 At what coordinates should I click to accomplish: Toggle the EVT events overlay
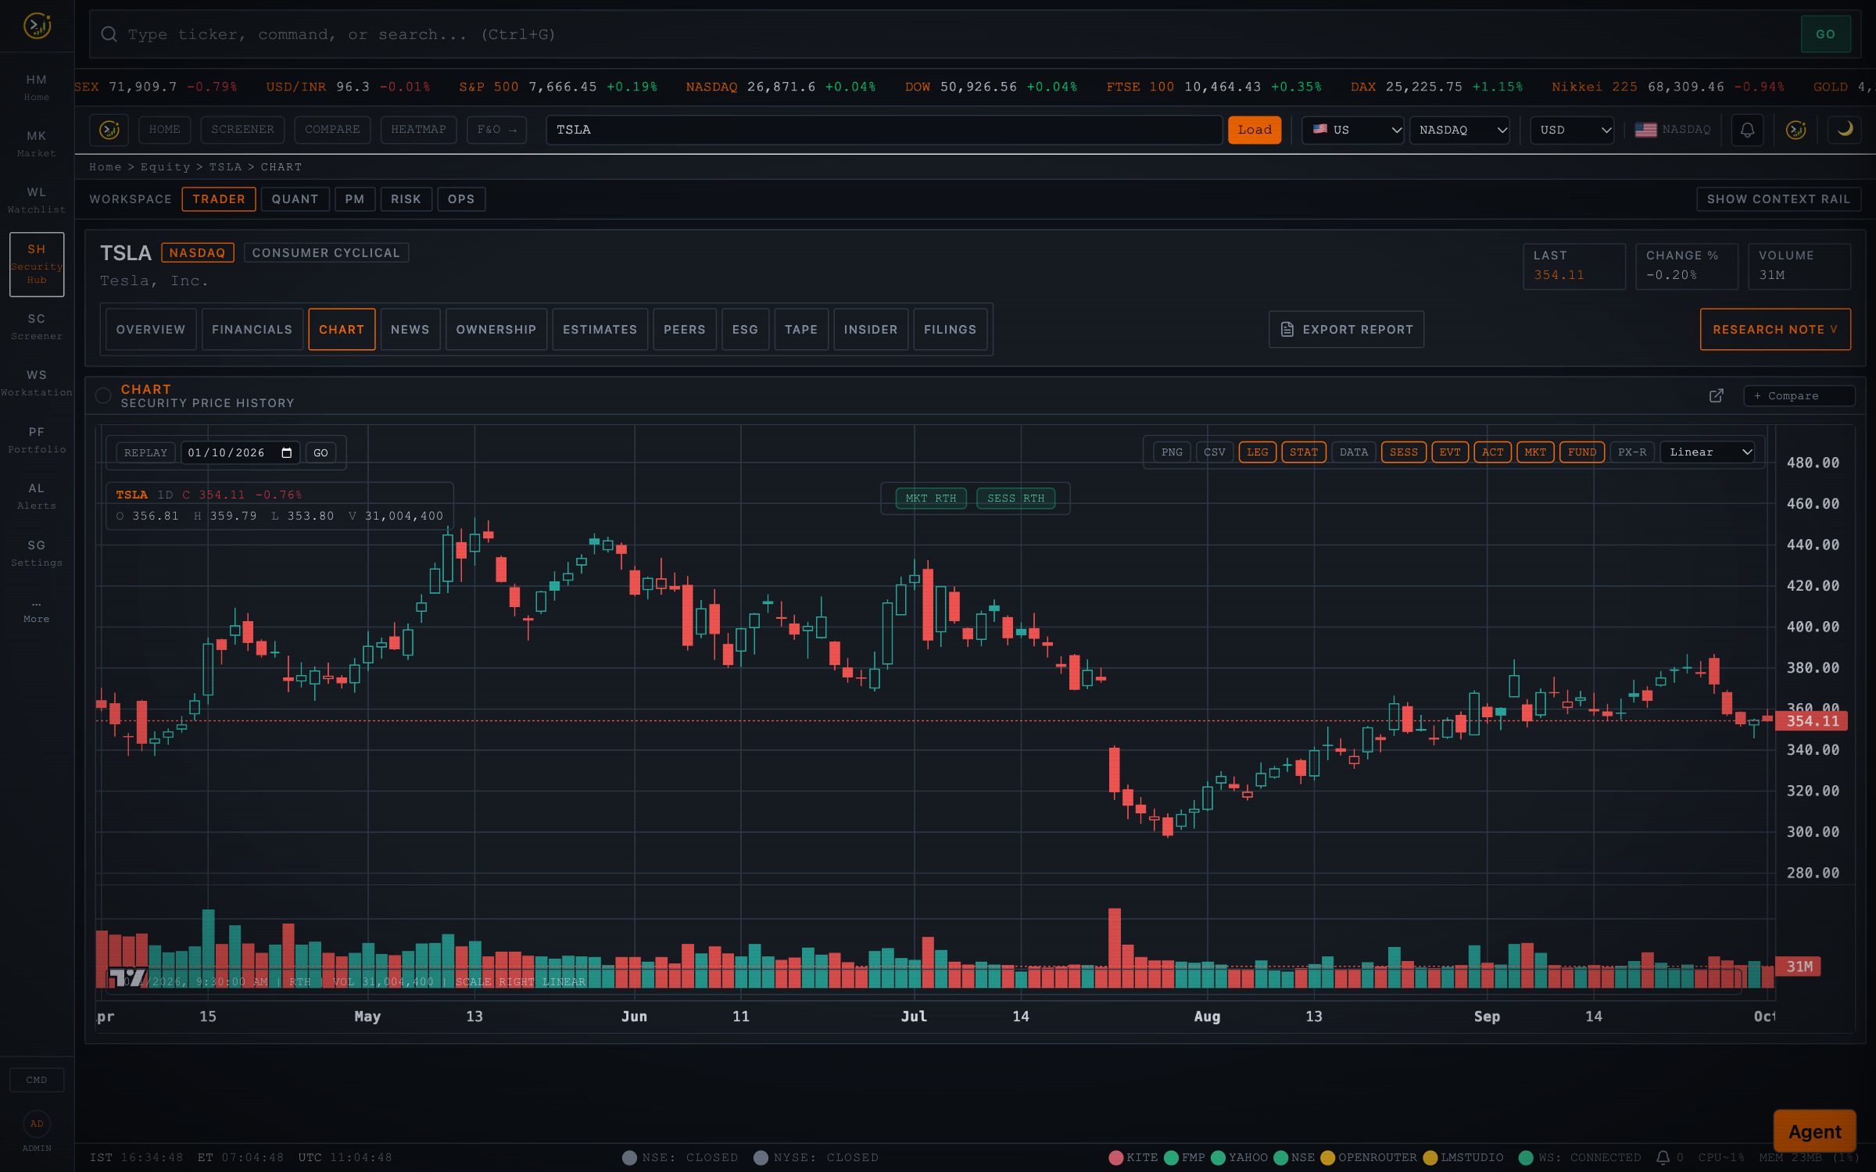pyautogui.click(x=1449, y=452)
